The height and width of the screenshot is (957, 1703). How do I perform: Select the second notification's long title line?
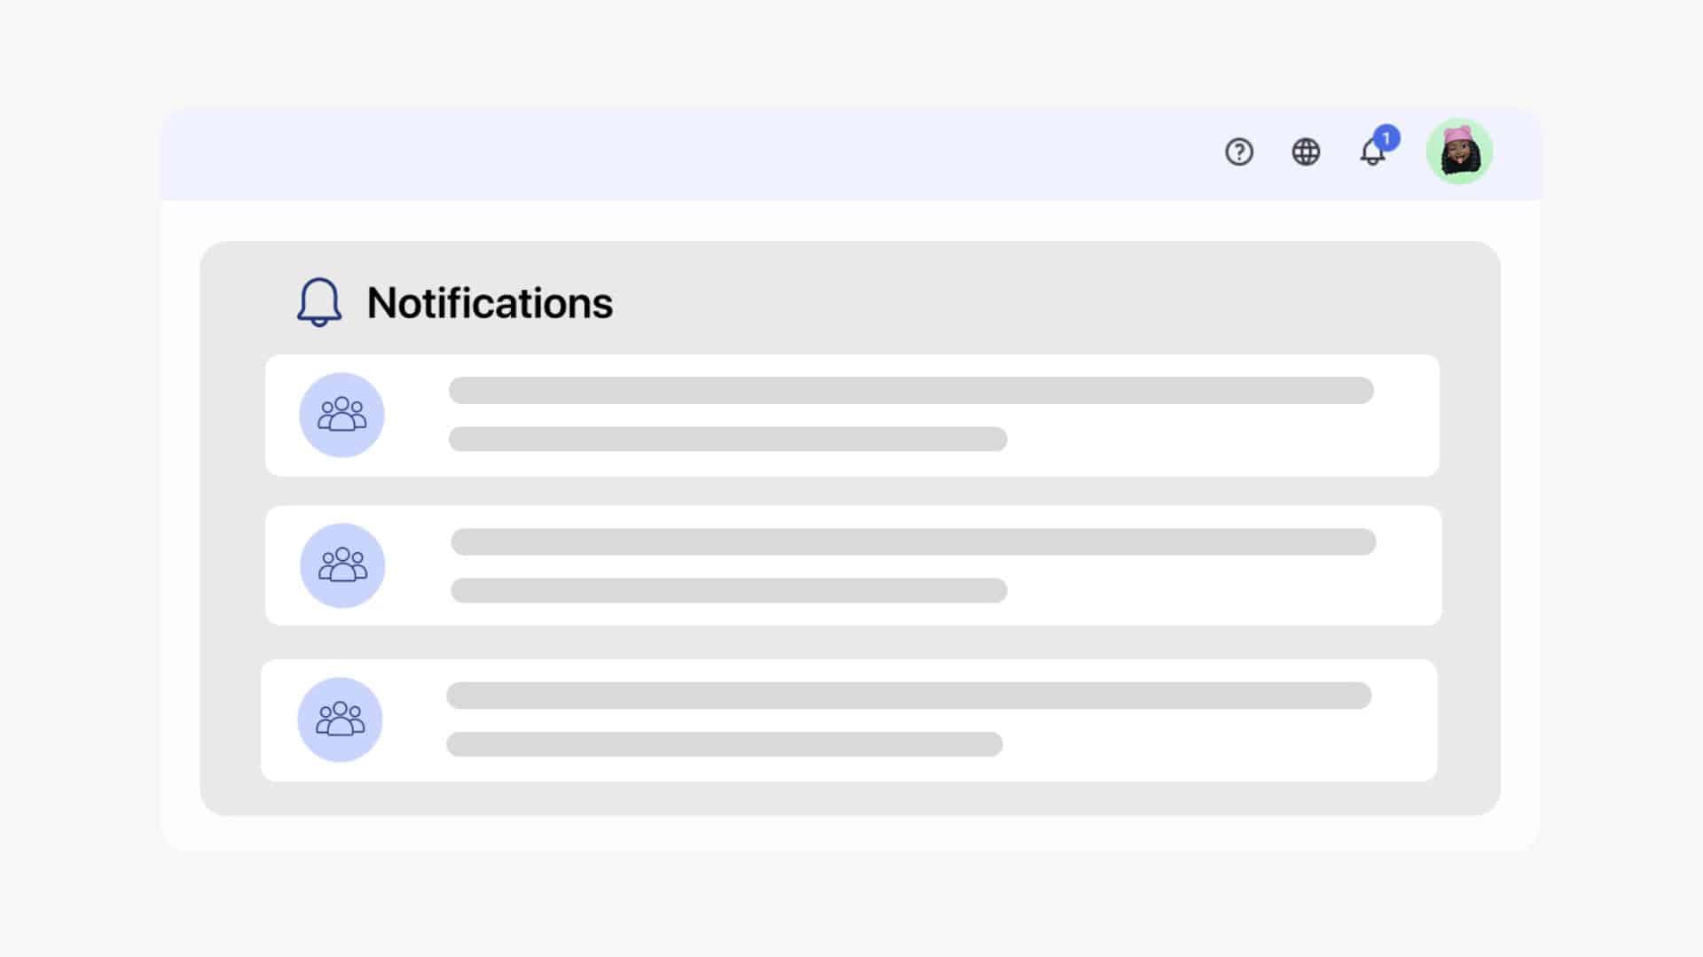913,541
